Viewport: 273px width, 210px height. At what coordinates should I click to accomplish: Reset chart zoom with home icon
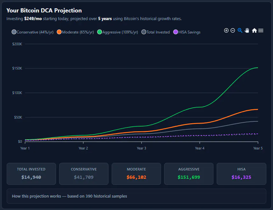254,31
